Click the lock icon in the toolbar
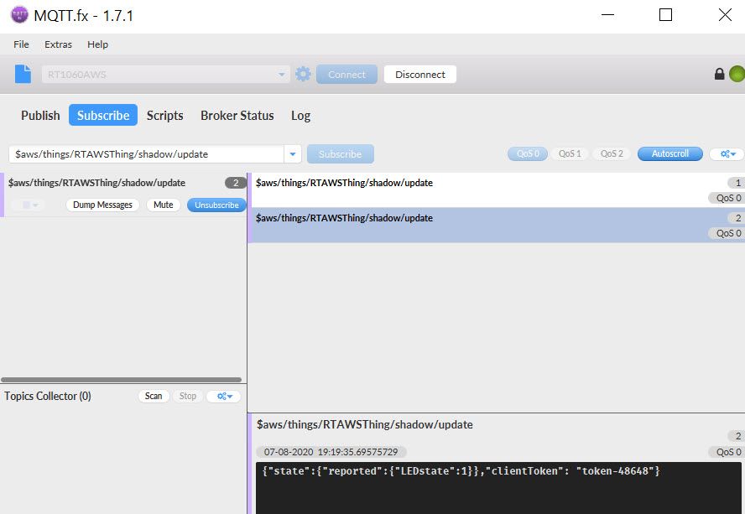The width and height of the screenshot is (745, 514). click(x=719, y=74)
